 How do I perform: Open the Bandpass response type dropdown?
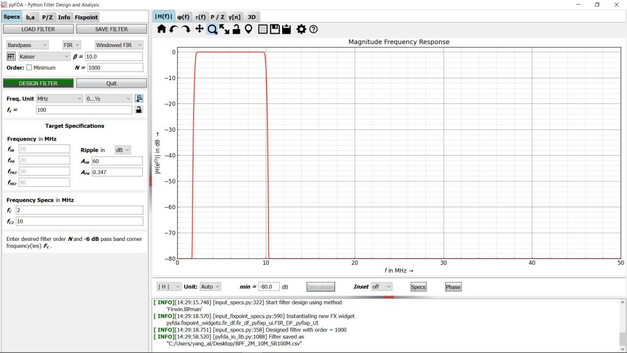point(27,45)
